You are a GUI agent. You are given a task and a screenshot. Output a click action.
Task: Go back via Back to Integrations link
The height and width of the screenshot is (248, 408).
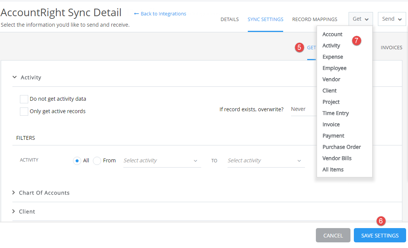coord(160,14)
